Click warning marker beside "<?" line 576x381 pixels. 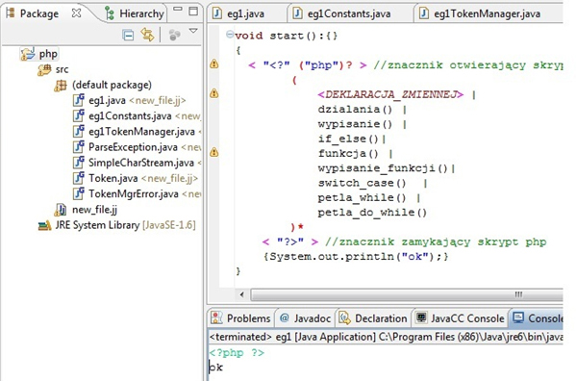214,63
